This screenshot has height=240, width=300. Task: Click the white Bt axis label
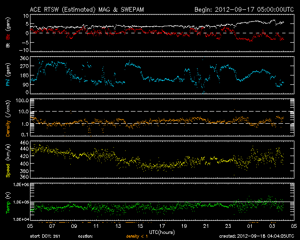[8, 45]
